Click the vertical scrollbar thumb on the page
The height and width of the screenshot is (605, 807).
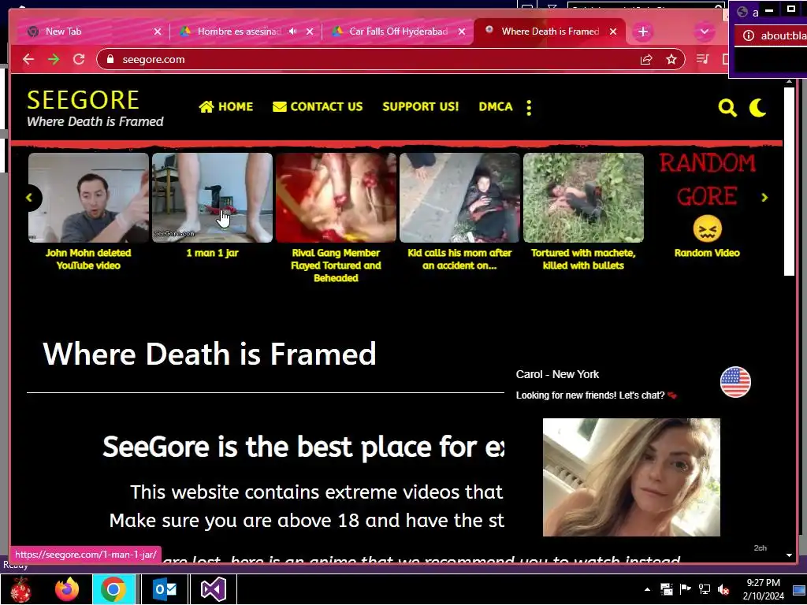tap(789, 182)
